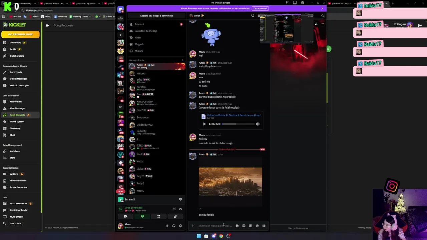Image resolution: width=427 pixels, height=240 pixels.
Task: Open Kicklet Points System page
Action: pyautogui.click(x=20, y=122)
